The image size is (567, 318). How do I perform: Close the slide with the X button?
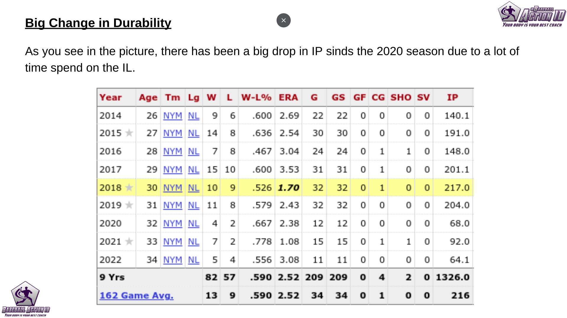tap(283, 20)
